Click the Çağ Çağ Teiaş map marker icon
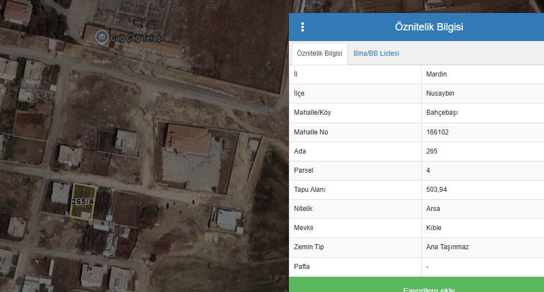This screenshot has width=544, height=292. coord(101,37)
